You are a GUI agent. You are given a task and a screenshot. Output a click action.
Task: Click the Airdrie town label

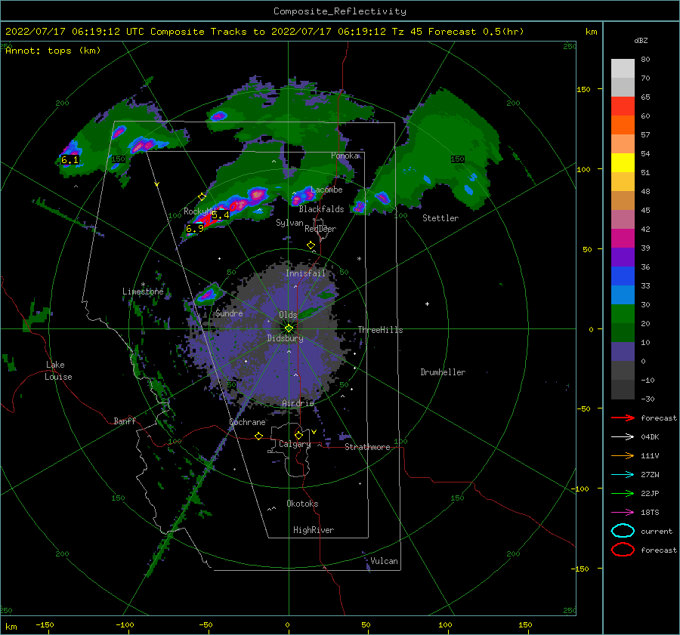(298, 403)
